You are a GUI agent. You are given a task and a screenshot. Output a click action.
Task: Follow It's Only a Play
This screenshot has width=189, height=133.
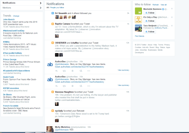tap(150, 21)
